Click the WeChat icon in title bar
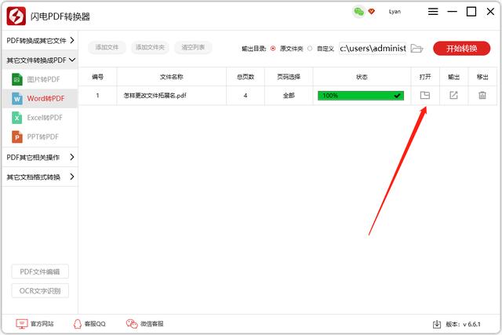 click(358, 12)
